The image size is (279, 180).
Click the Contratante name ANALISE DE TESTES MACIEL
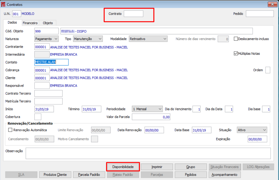pyautogui.click(x=89, y=47)
